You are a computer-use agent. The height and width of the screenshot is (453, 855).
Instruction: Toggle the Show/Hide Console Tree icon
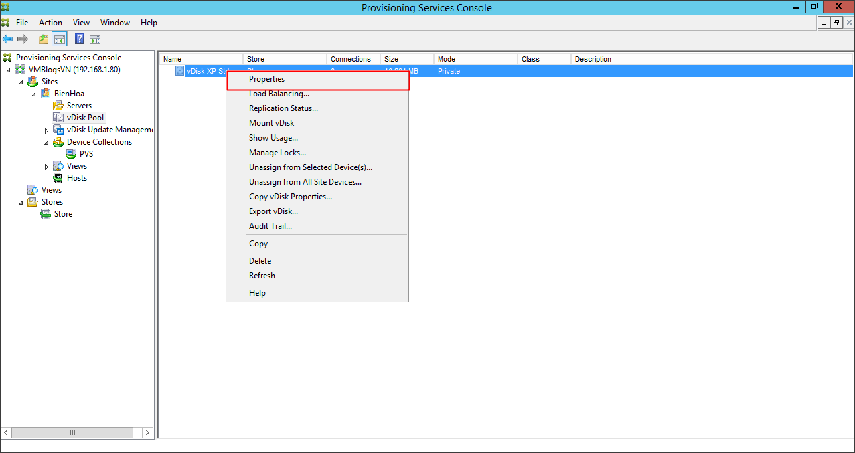(60, 39)
